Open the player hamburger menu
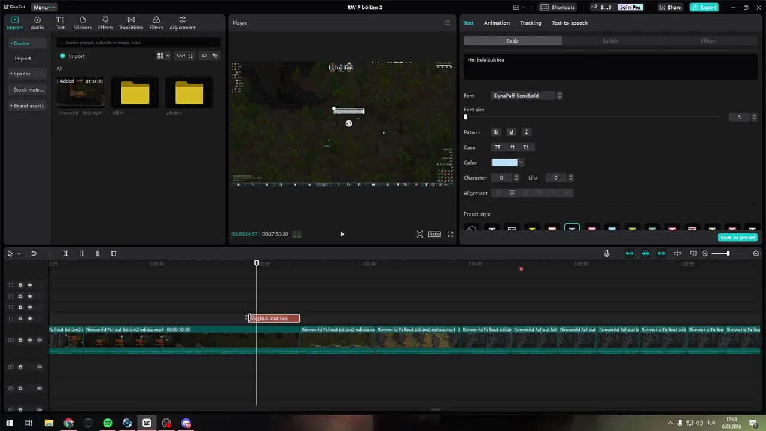The image size is (766, 431). coord(447,23)
